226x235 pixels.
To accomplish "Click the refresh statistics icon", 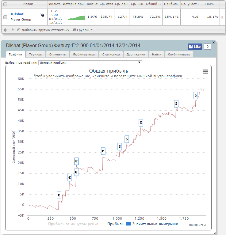I will coord(12,30).
